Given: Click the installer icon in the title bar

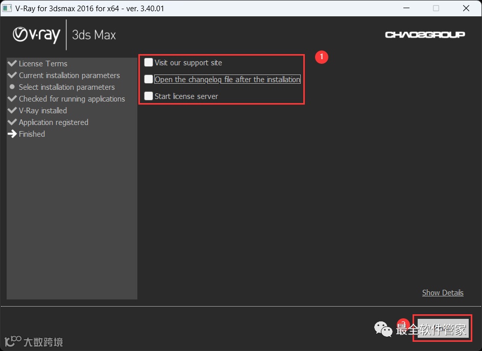Looking at the screenshot, I should pyautogui.click(x=7, y=8).
